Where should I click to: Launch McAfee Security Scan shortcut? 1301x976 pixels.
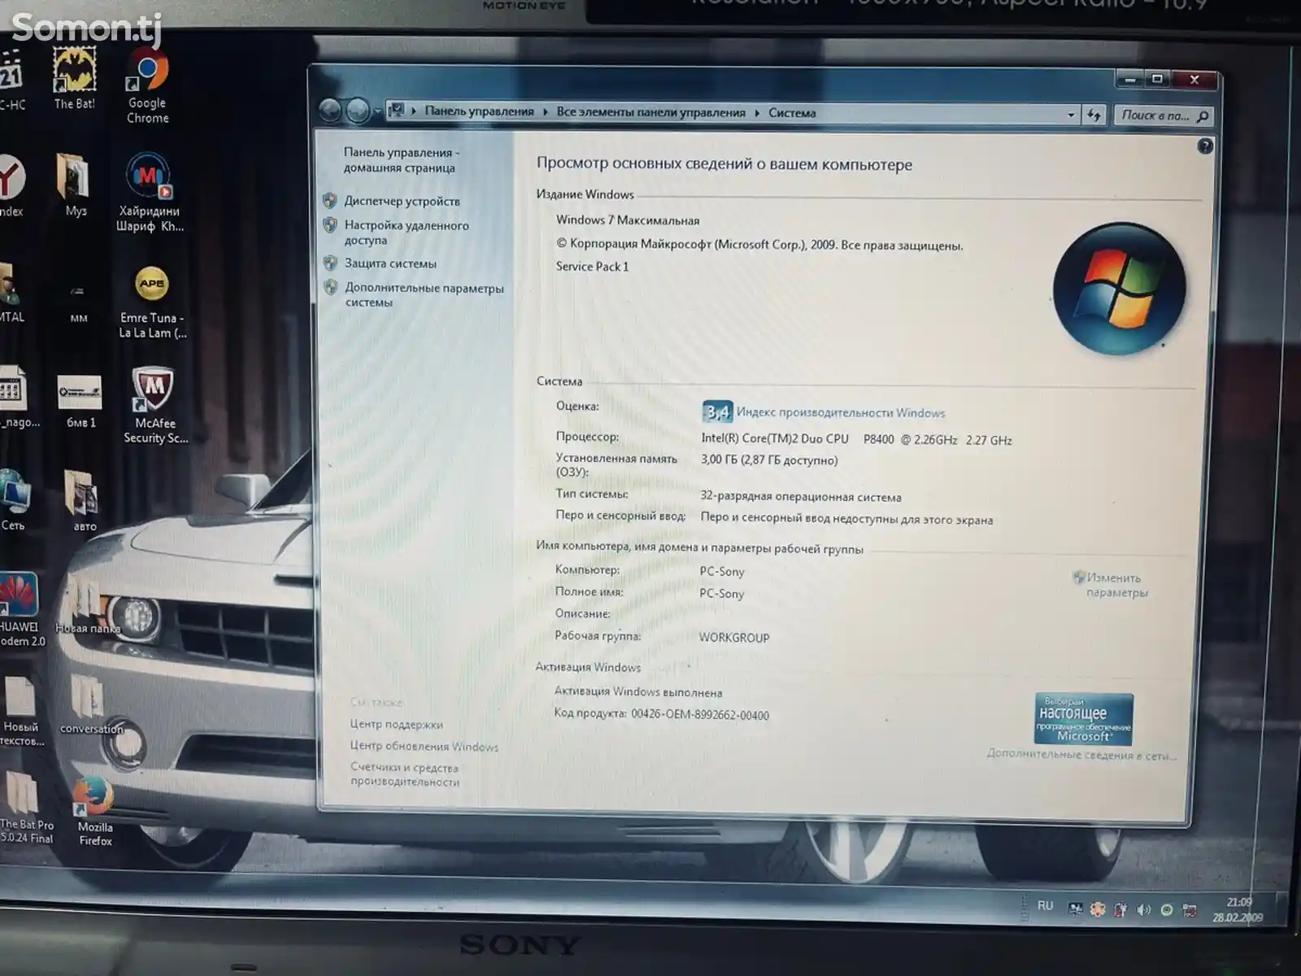tap(155, 405)
